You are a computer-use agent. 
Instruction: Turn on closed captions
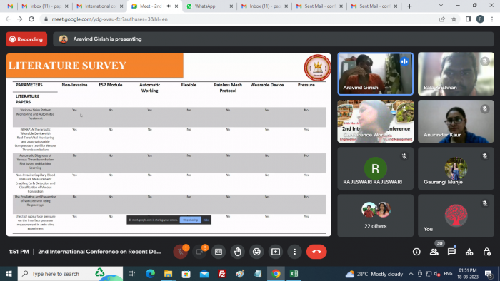[x=219, y=252]
